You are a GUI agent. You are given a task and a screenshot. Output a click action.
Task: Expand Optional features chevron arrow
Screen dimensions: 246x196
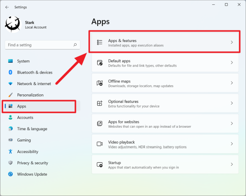pos(232,103)
